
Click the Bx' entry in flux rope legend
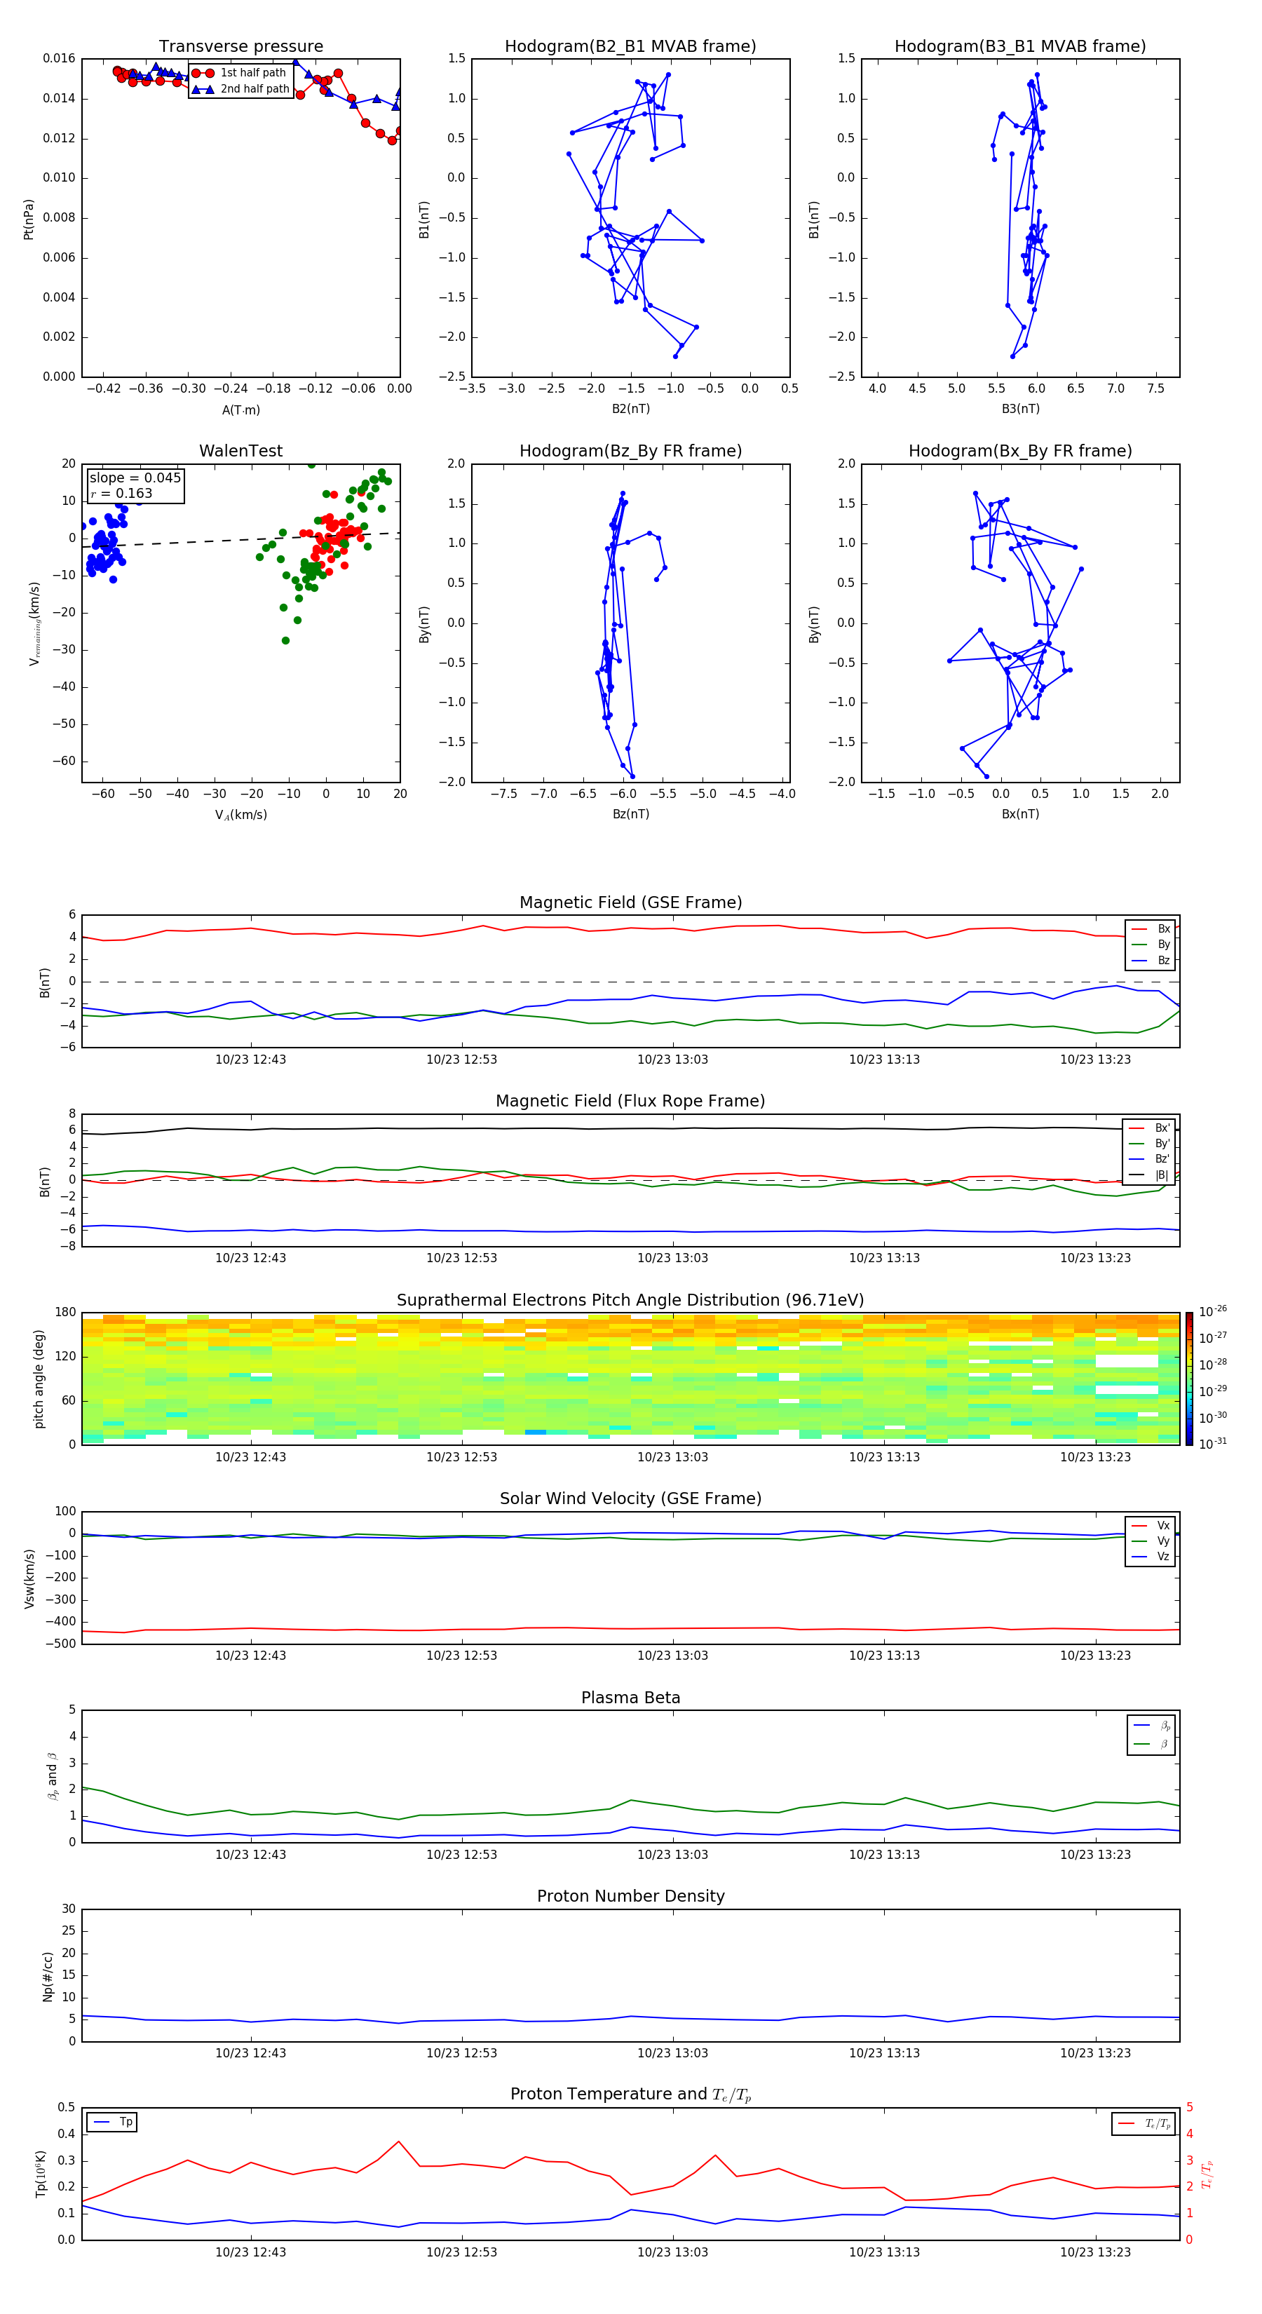(1149, 1128)
